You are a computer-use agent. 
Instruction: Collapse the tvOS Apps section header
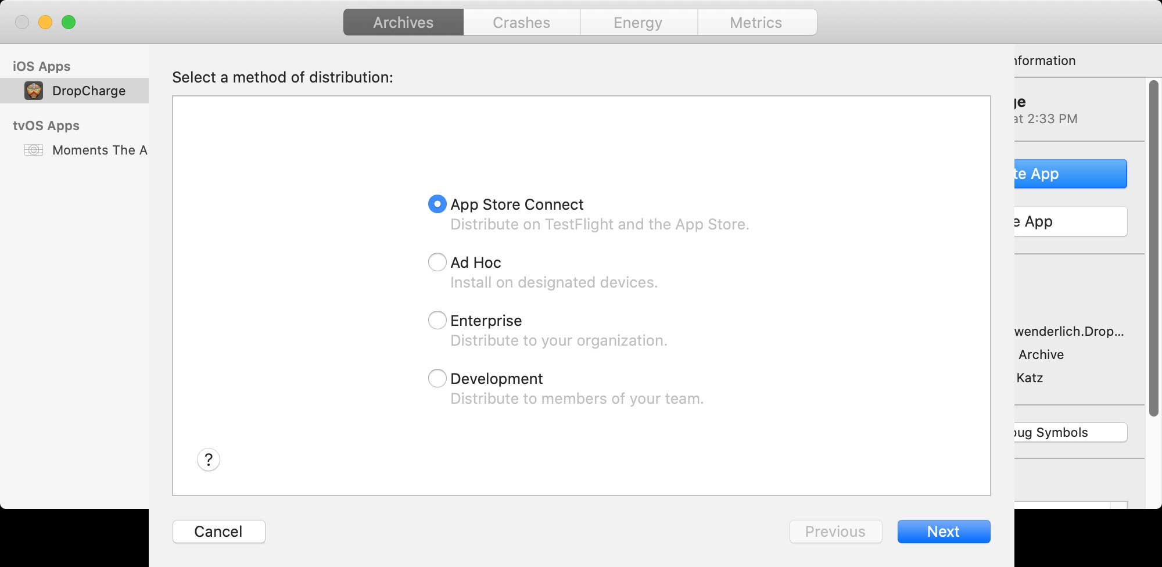click(45, 125)
